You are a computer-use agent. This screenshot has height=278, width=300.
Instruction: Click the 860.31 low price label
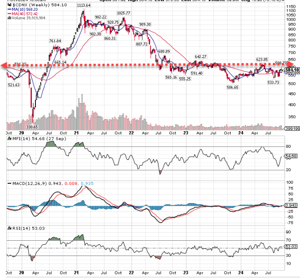tap(110, 39)
